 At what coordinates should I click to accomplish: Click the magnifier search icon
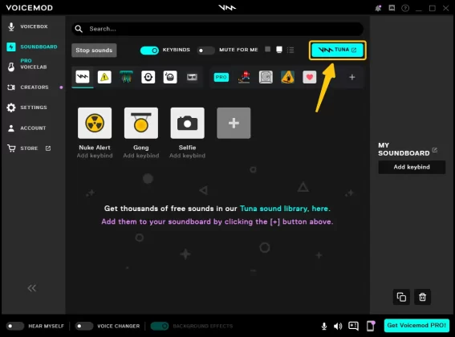coord(79,29)
